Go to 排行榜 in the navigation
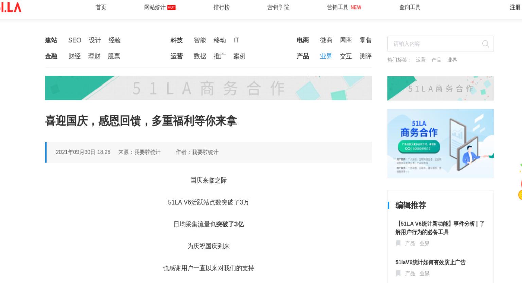The height and width of the screenshot is (283, 522). click(x=222, y=7)
